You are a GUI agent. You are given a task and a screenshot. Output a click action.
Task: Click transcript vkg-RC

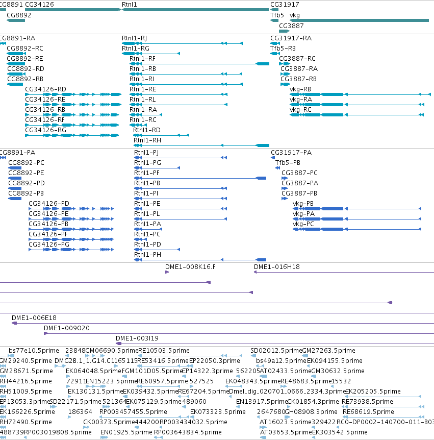[300, 110]
